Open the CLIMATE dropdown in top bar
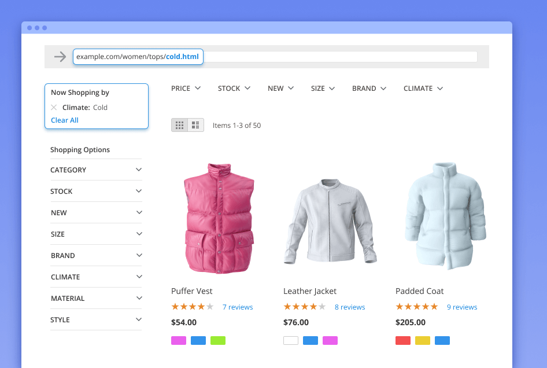The image size is (547, 368). click(x=423, y=89)
